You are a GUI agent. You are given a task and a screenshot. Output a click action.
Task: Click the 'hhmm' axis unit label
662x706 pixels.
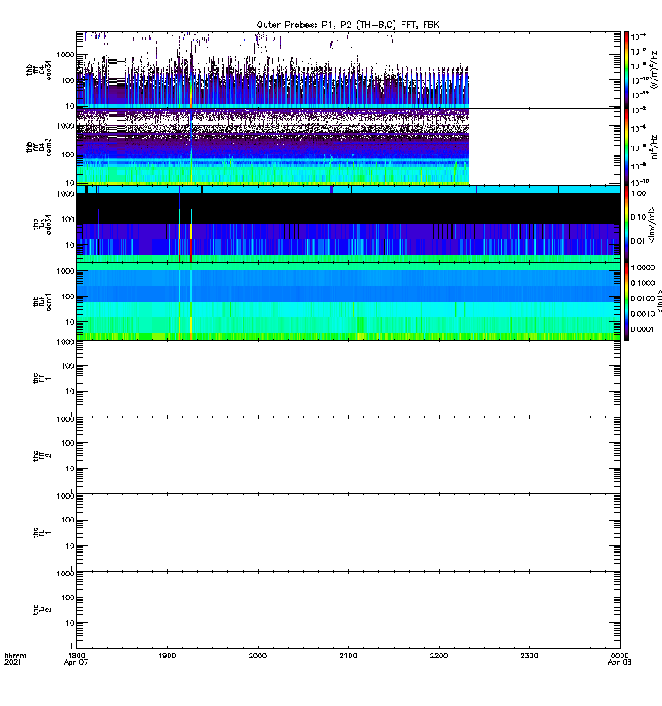coord(15,656)
